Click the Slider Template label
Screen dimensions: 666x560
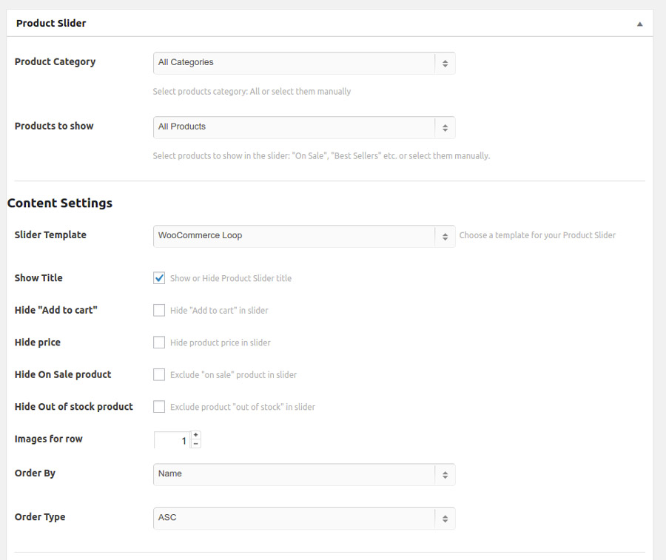tap(50, 235)
